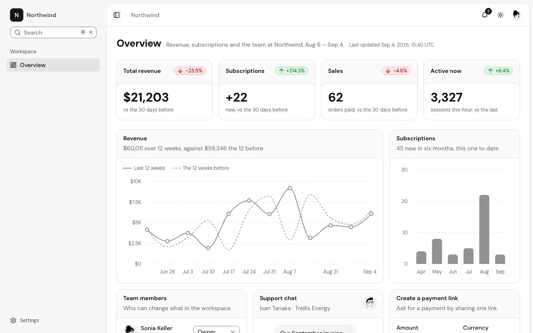Viewport: 533px width, 333px height.
Task: Focus the Search input field
Action: click(53, 32)
